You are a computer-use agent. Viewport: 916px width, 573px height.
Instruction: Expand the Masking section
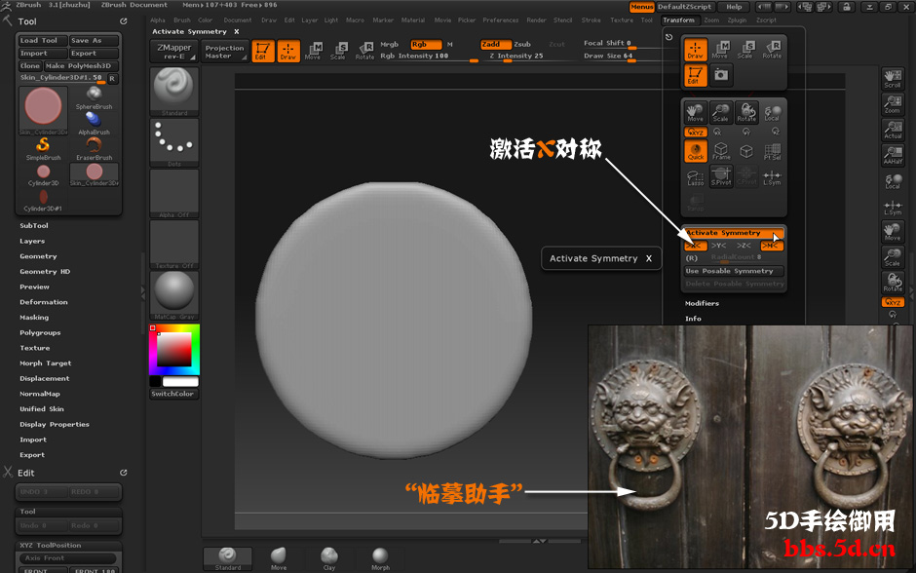click(34, 317)
